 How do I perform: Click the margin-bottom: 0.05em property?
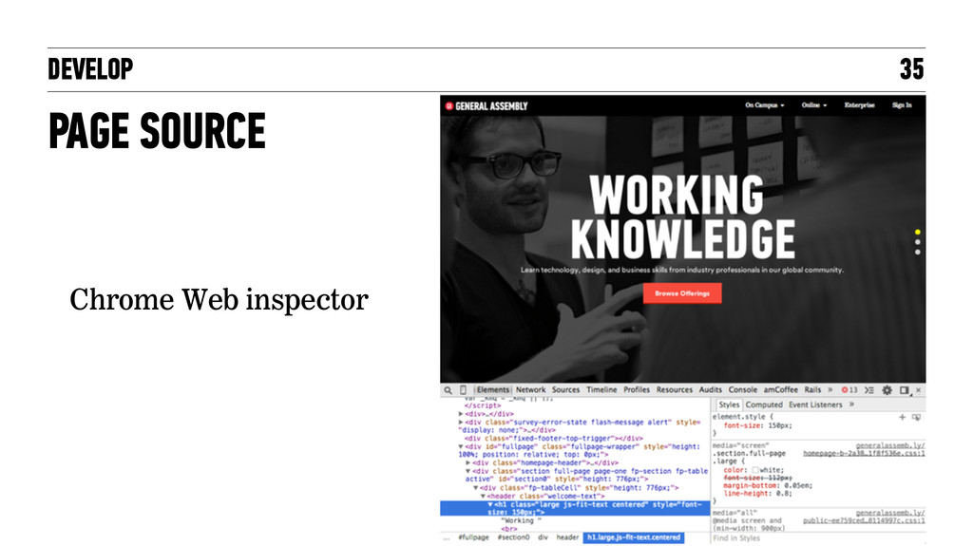pos(768,486)
